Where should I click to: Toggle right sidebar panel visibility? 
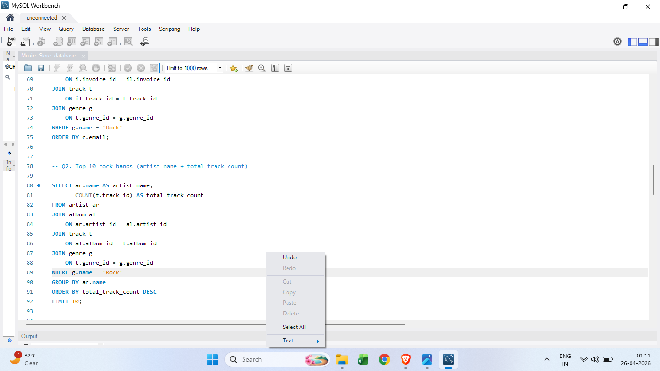653,42
